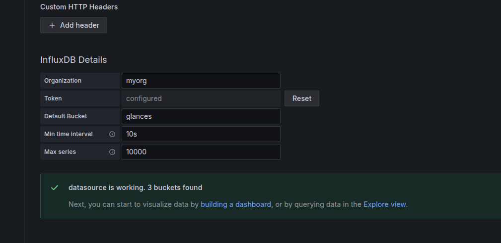Focus the Max series 10000 field

[x=201, y=152]
